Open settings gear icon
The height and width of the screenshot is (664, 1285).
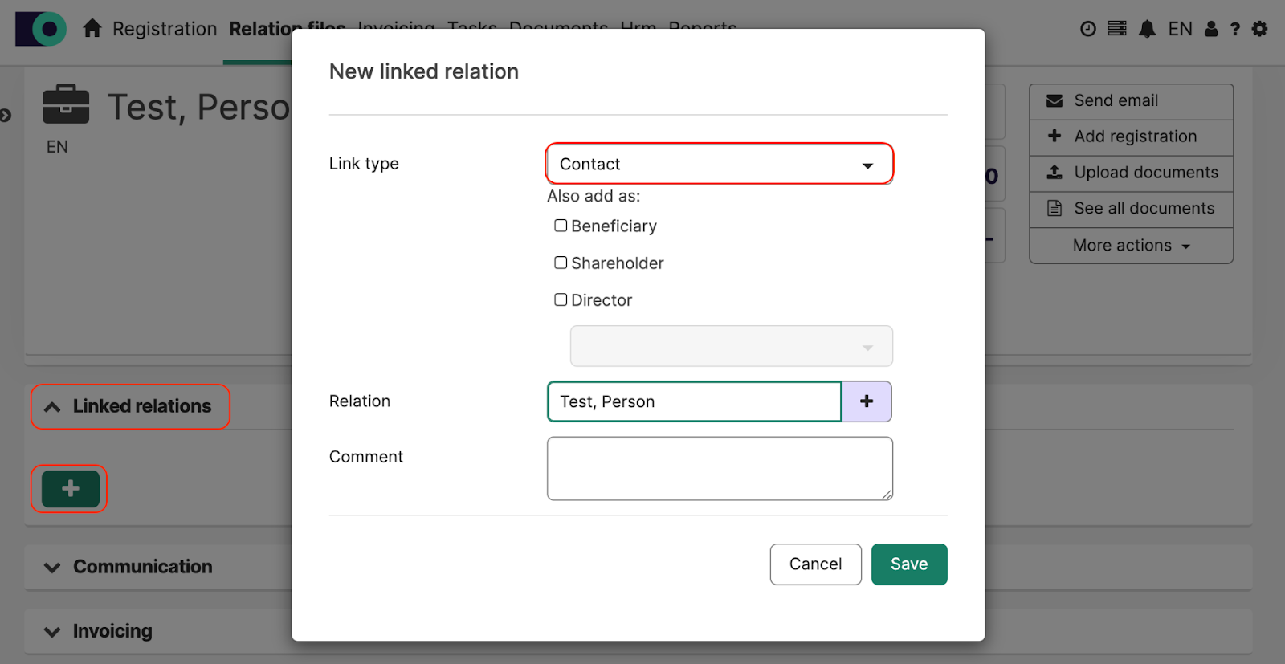[x=1260, y=29]
